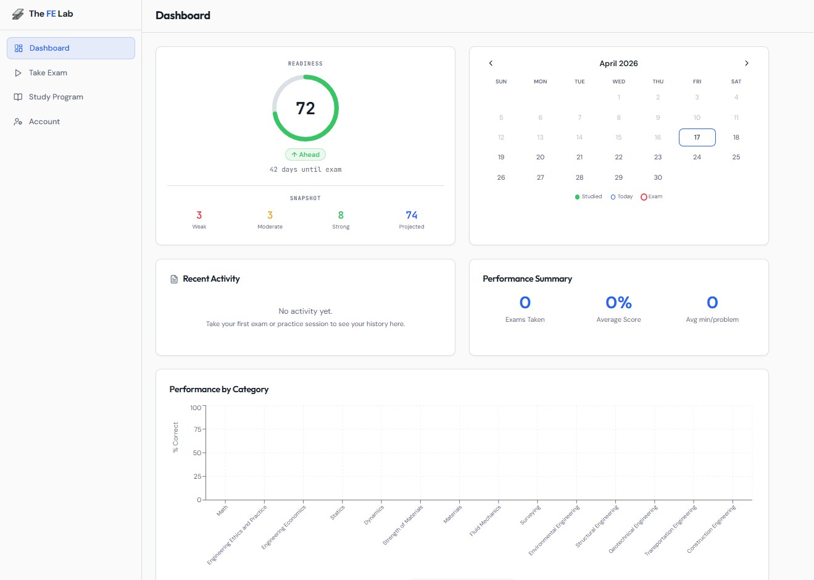Select April 18 in the calendar
This screenshot has height=580, width=814.
tap(736, 137)
